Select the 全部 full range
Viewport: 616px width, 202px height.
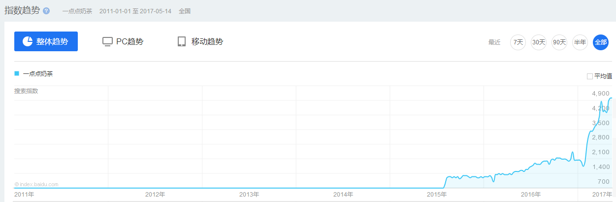click(x=601, y=42)
